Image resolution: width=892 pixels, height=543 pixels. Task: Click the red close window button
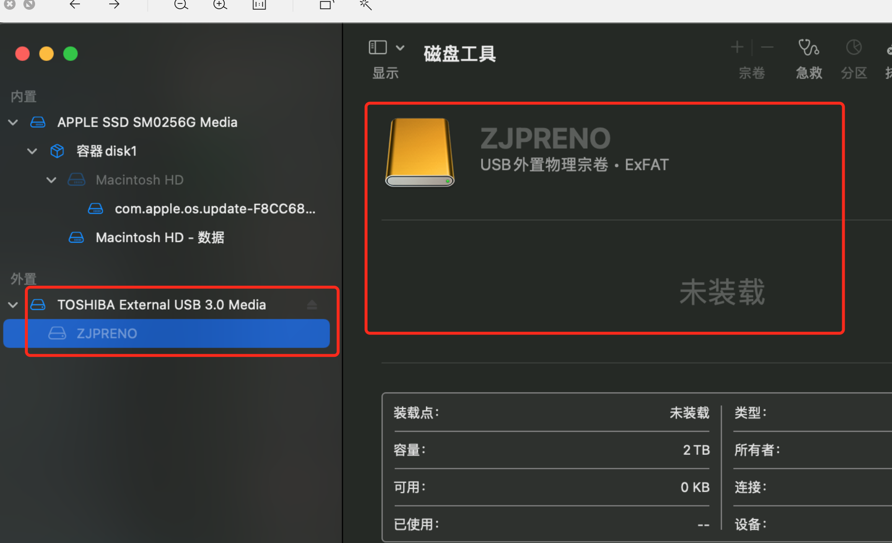coord(22,54)
